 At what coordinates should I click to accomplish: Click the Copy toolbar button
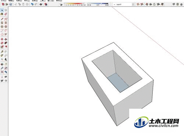[x=20, y=4]
